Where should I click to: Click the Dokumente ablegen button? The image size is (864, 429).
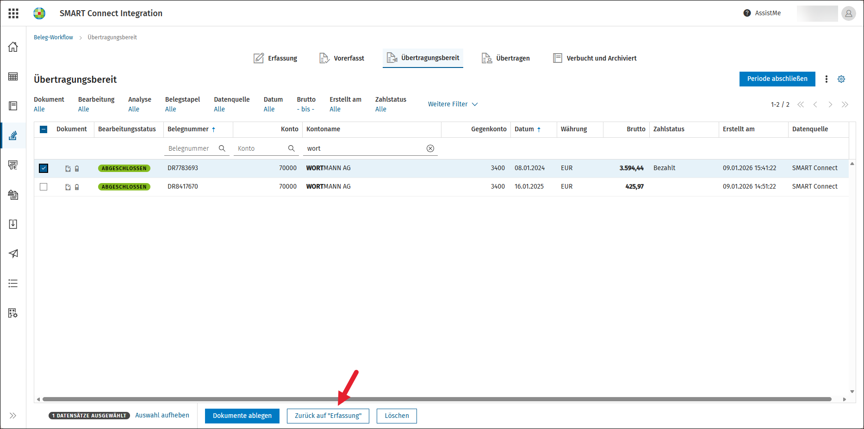point(242,416)
